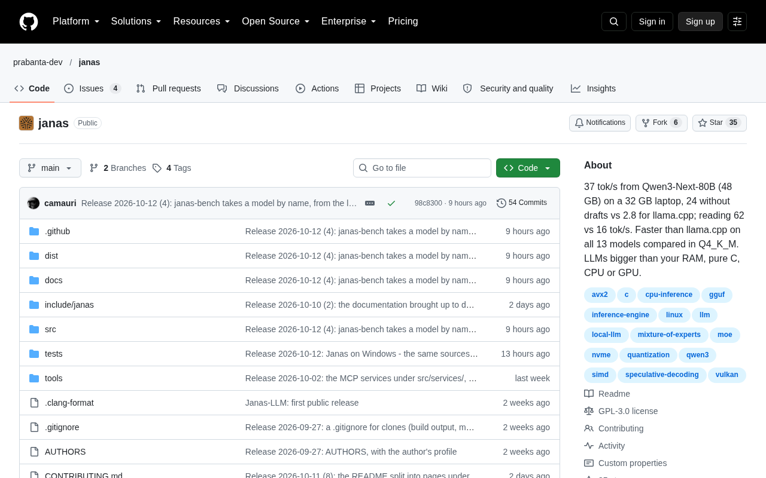
Task: Open the appearance settings sliders icon
Action: click(x=737, y=22)
